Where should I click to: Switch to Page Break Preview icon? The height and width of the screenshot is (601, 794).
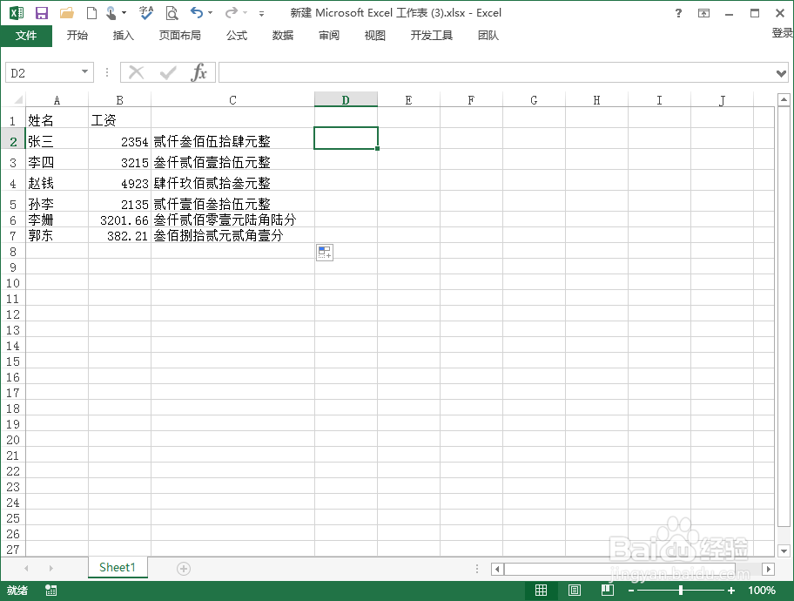(608, 590)
